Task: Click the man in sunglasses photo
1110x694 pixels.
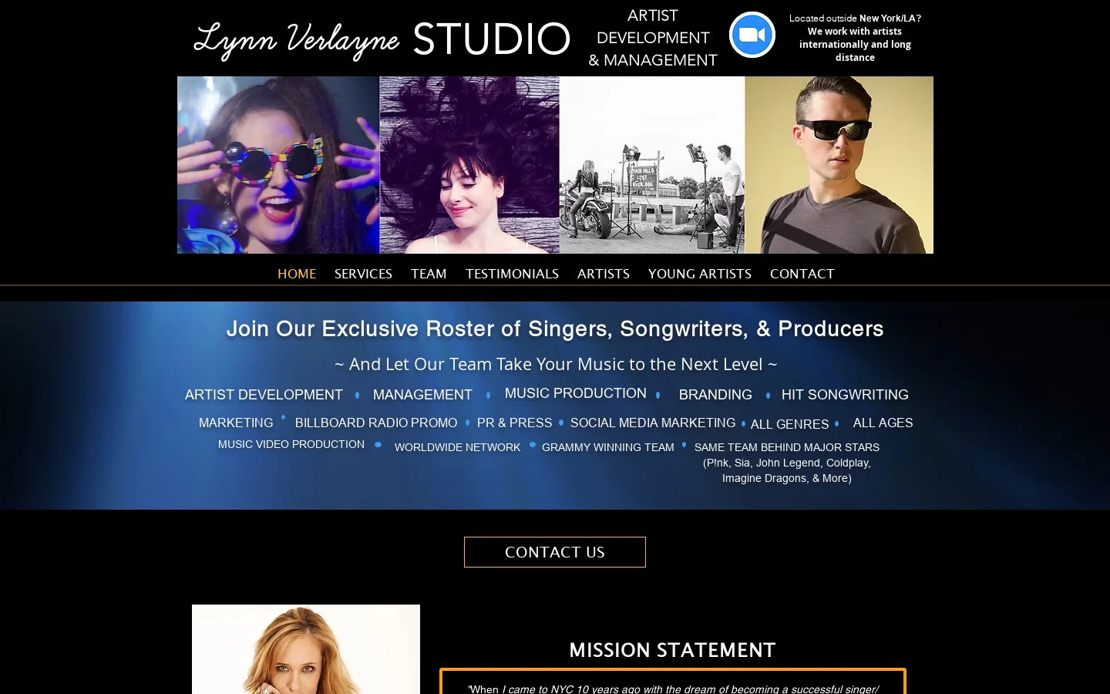Action: point(839,165)
